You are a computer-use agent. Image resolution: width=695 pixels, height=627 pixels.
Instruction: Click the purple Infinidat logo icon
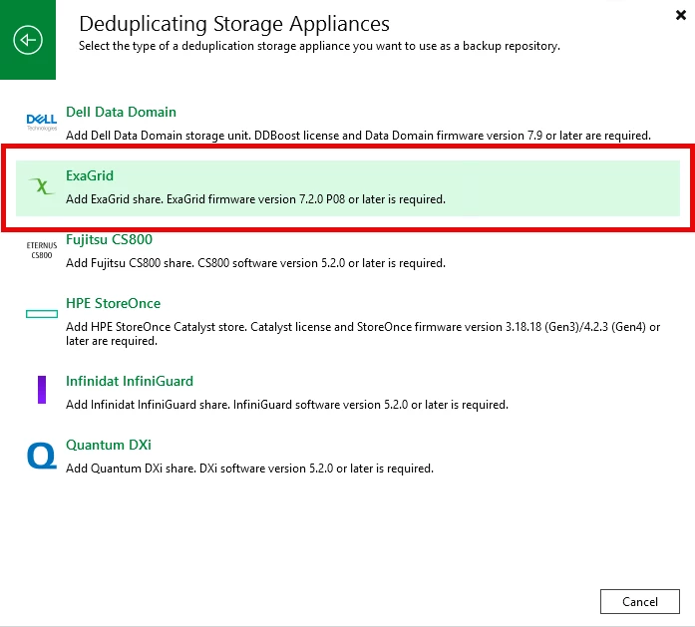[x=42, y=390]
